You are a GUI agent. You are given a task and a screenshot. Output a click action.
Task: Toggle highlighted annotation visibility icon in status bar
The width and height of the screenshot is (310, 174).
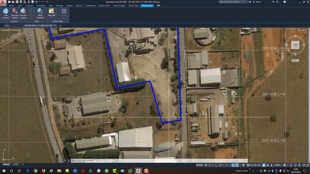(x=263, y=165)
